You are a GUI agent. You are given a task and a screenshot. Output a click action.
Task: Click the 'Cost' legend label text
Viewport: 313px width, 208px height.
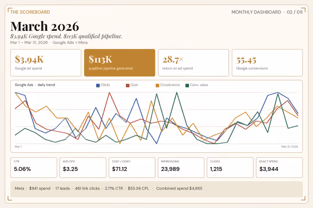[134, 85]
